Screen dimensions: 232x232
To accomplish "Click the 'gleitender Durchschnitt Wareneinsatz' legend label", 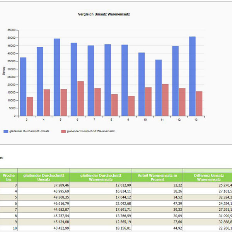I will pyautogui.click(x=90, y=131).
